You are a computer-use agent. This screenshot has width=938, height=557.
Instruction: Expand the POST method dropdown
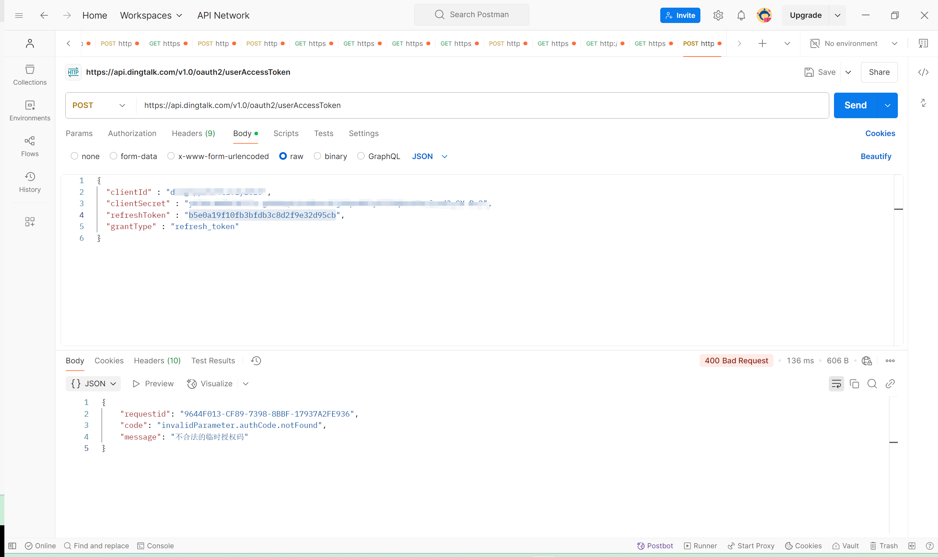pyautogui.click(x=99, y=105)
